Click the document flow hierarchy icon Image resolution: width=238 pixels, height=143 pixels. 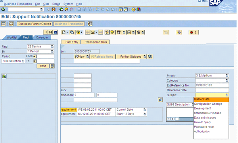[179, 32]
